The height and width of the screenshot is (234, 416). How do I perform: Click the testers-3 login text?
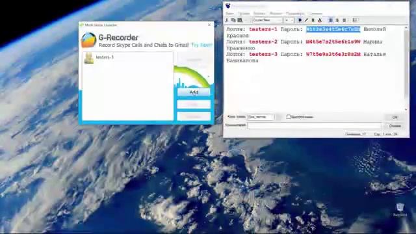click(x=263, y=55)
